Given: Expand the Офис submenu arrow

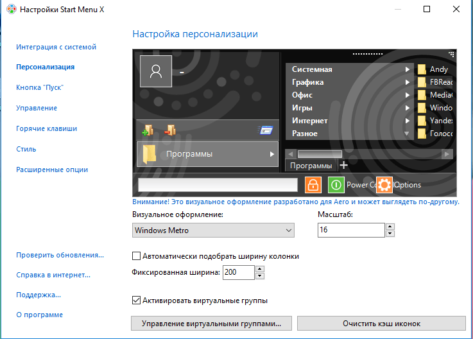Looking at the screenshot, I should coord(408,95).
